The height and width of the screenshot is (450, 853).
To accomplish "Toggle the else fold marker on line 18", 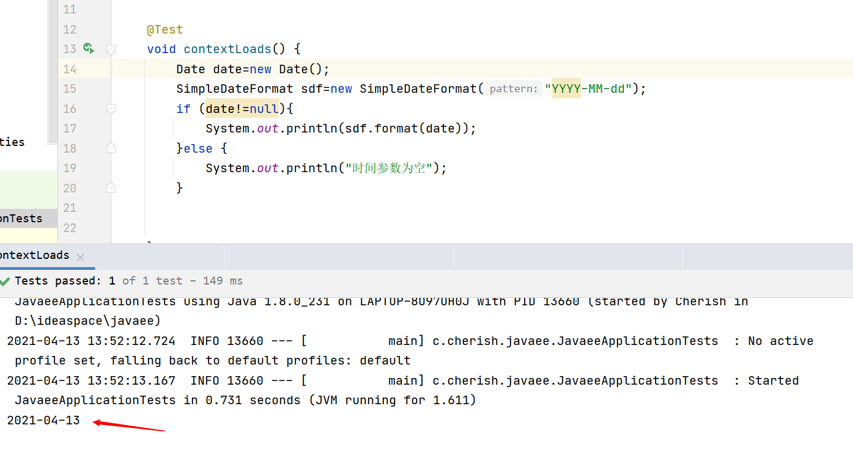I will [x=111, y=148].
